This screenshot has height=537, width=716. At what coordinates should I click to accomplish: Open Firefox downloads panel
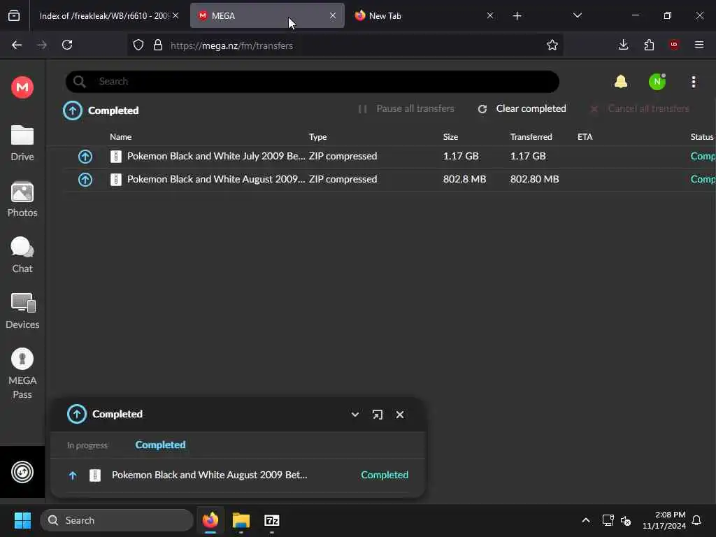pos(623,45)
